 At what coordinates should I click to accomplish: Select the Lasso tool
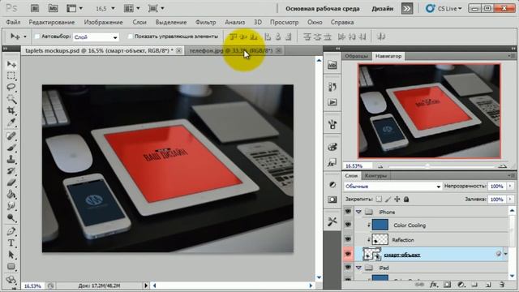pyautogui.click(x=11, y=88)
